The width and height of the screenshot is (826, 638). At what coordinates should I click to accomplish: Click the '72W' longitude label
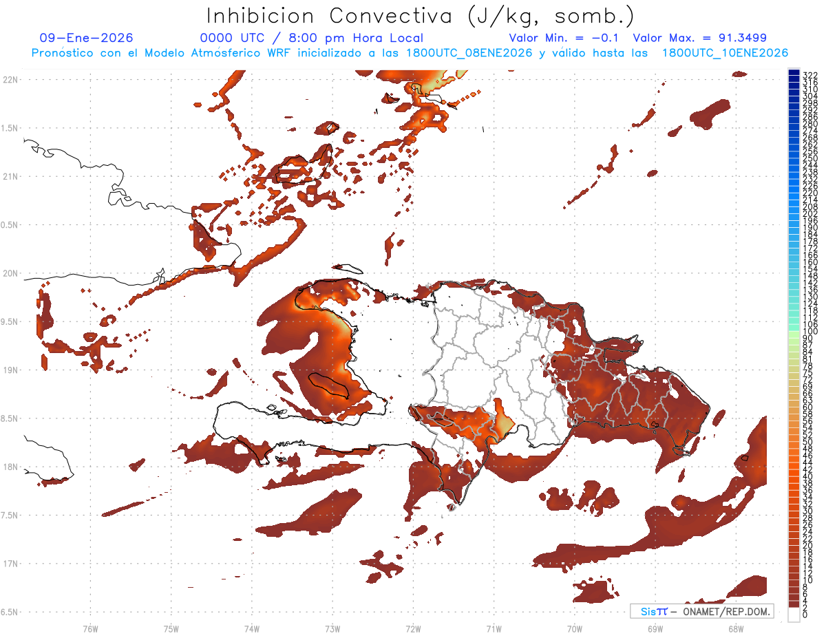pyautogui.click(x=413, y=628)
